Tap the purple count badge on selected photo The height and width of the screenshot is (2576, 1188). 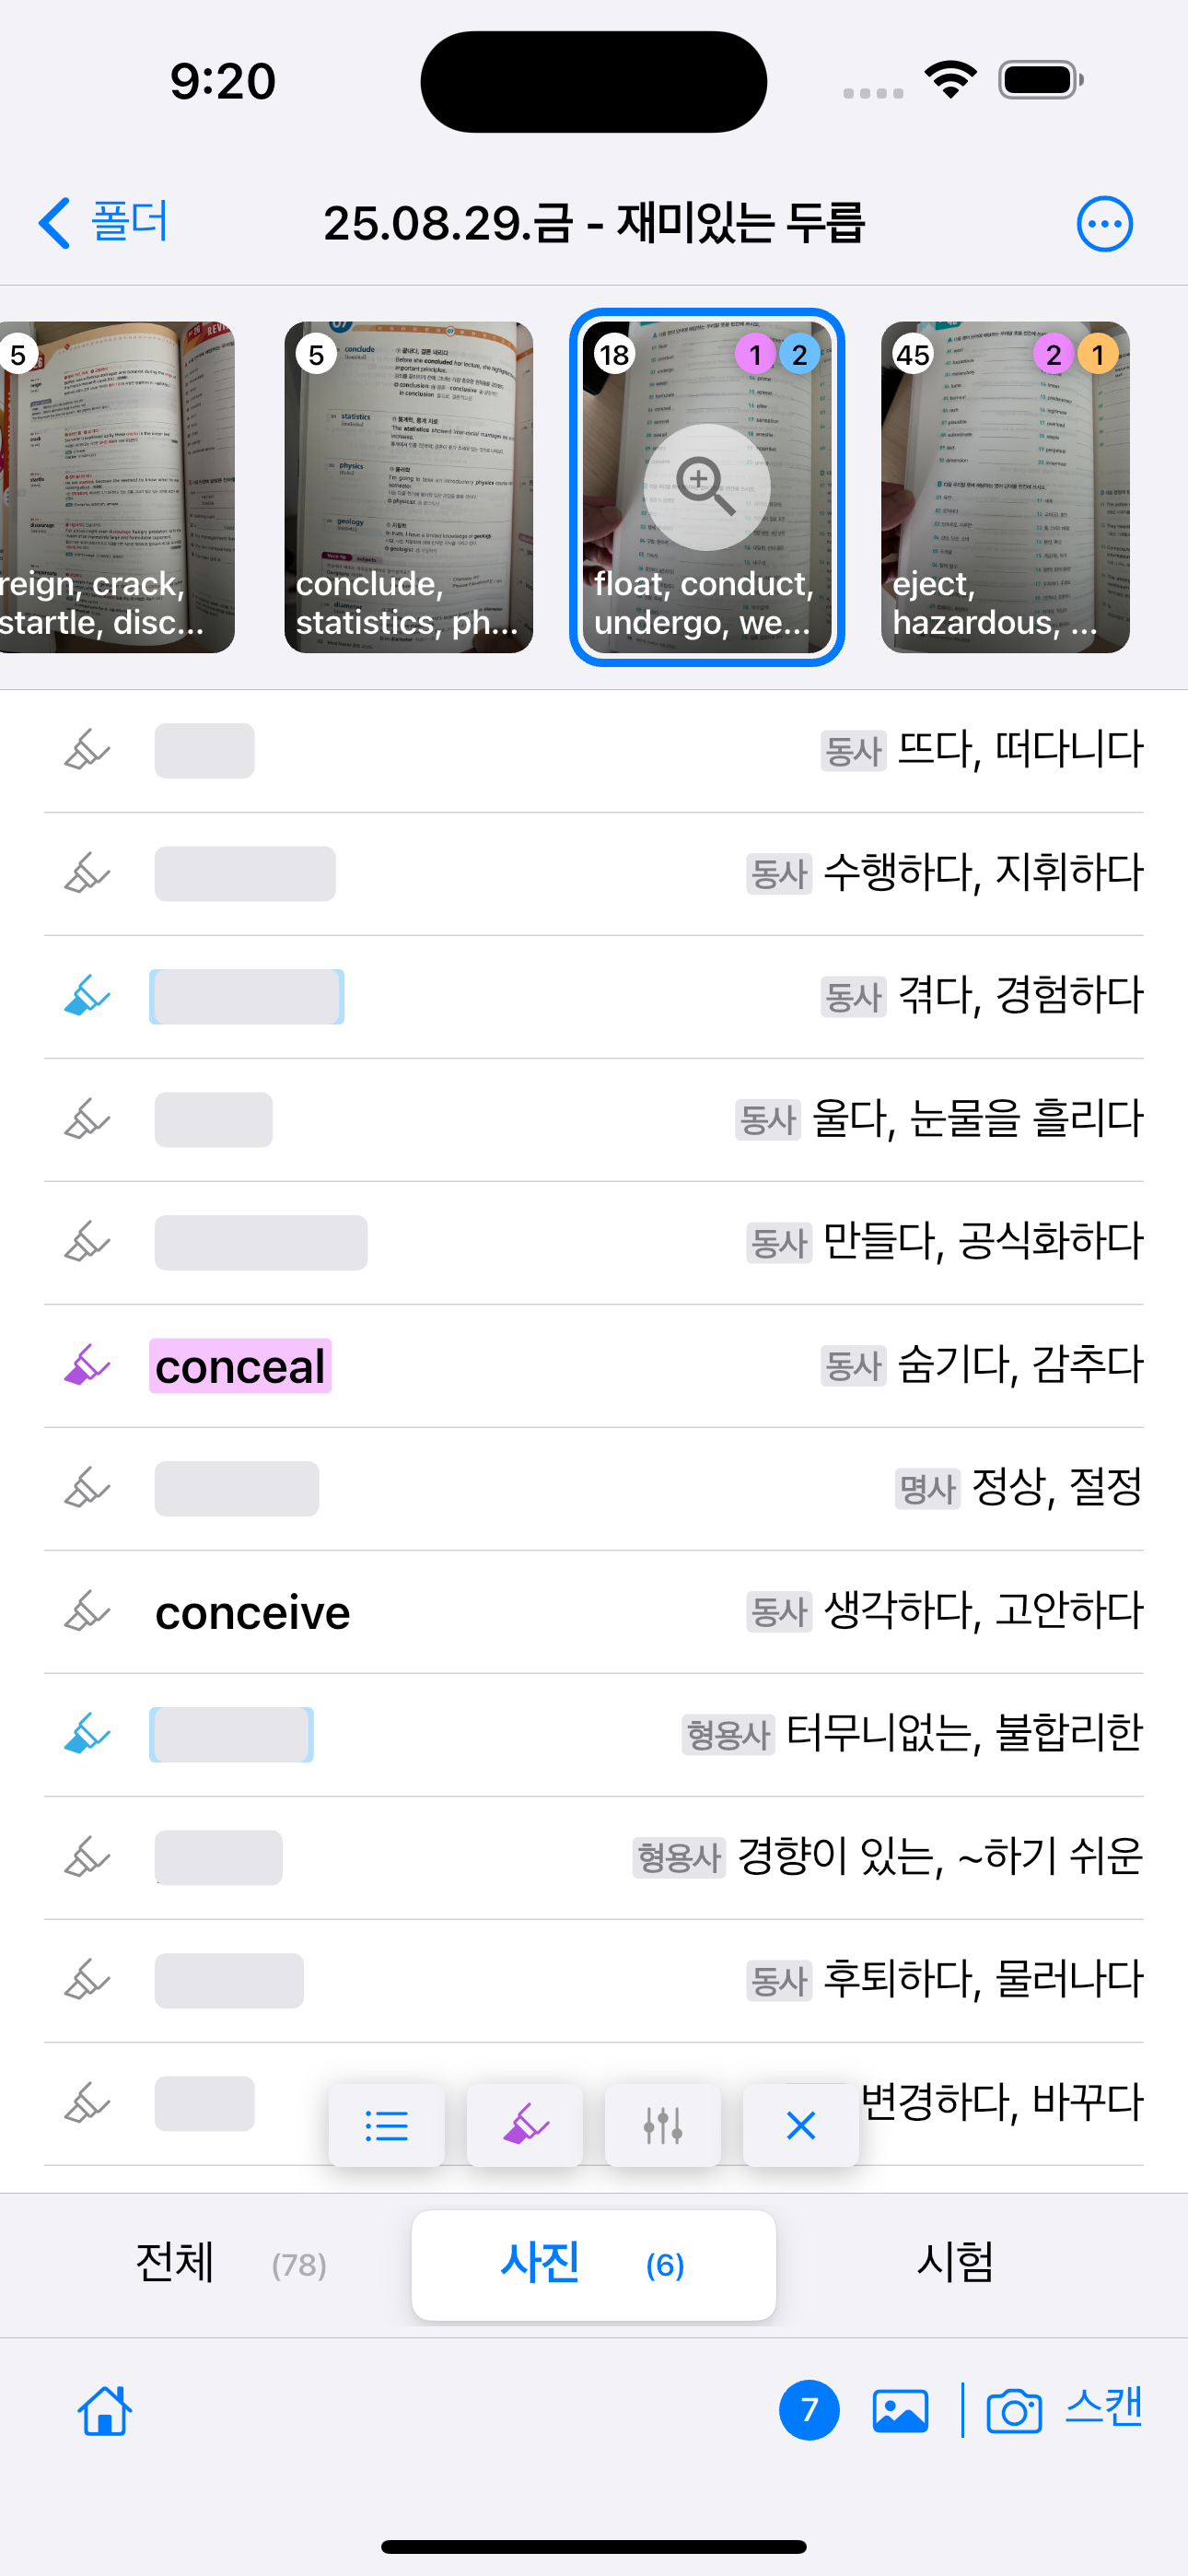(755, 354)
